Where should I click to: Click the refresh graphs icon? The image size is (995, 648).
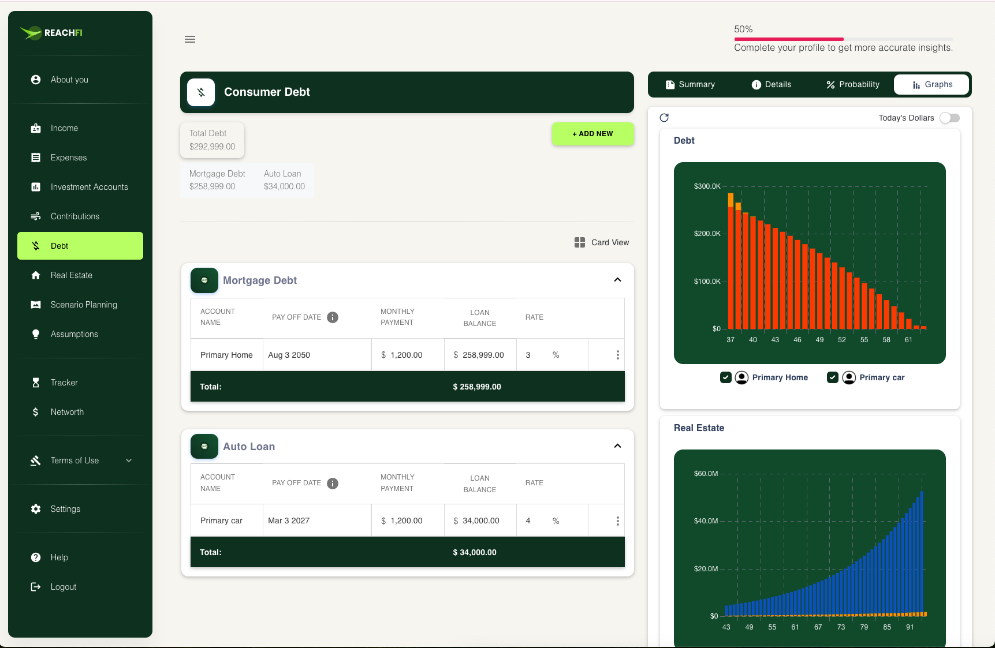click(x=664, y=118)
